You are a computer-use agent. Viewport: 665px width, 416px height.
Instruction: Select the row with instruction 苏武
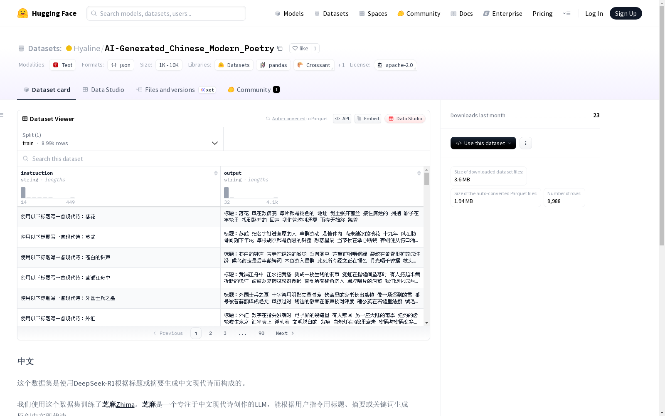pyautogui.click(x=220, y=237)
